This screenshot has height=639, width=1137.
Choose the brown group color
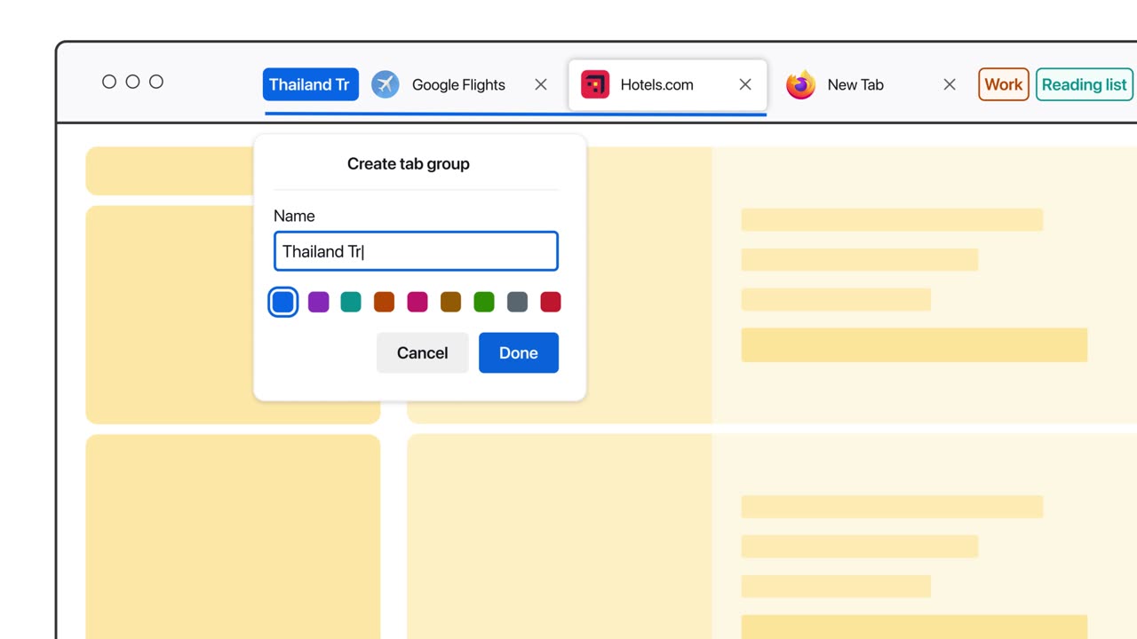451,302
